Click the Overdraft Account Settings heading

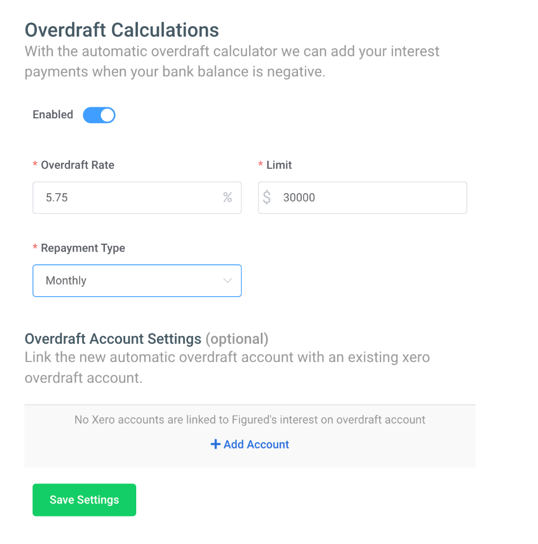(113, 339)
